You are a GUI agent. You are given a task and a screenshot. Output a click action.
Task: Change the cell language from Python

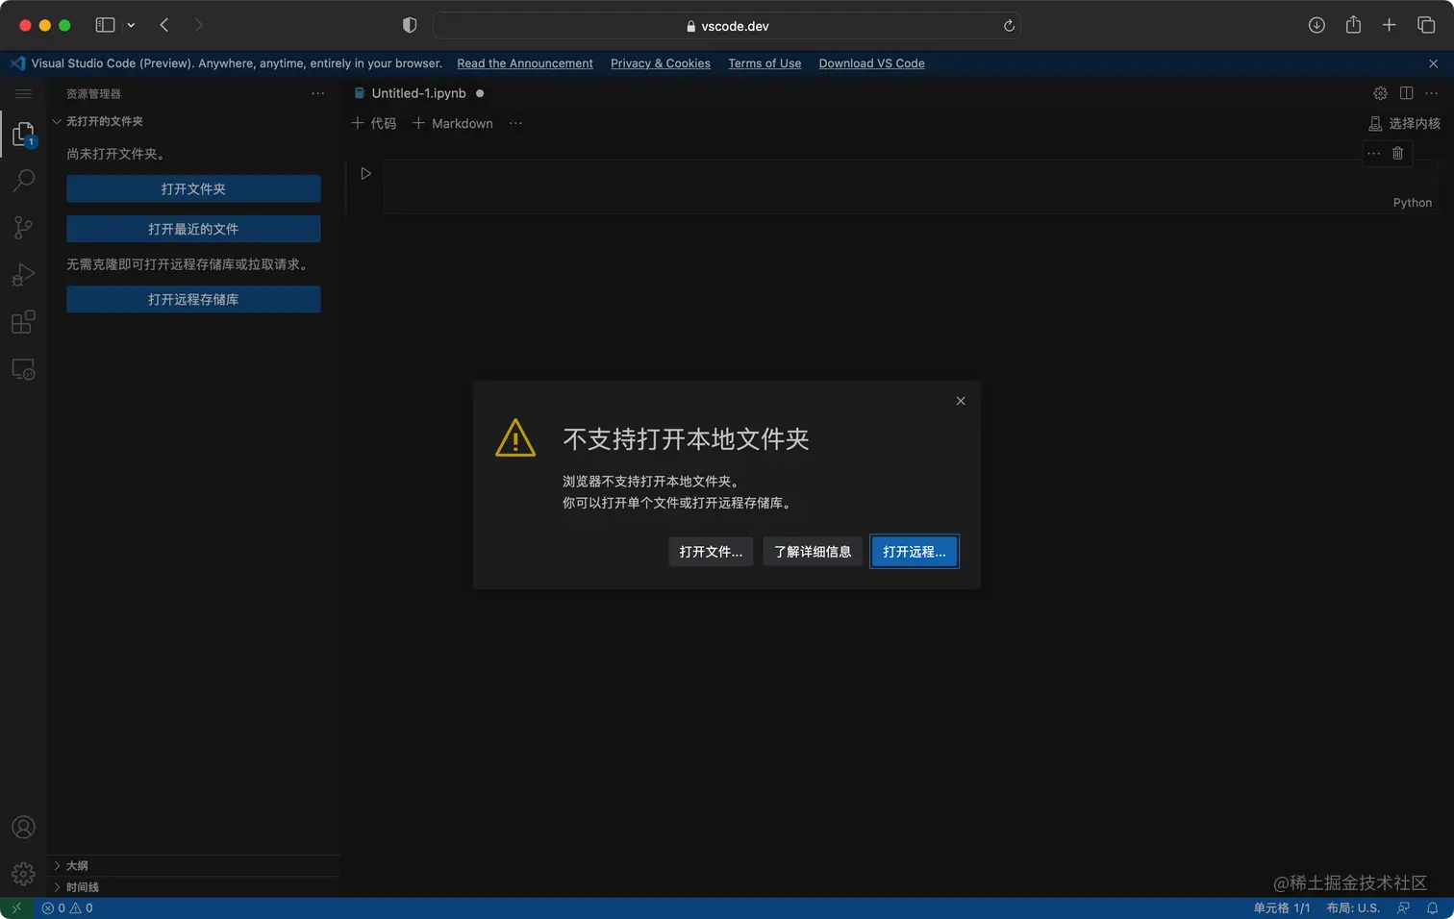coord(1412,203)
